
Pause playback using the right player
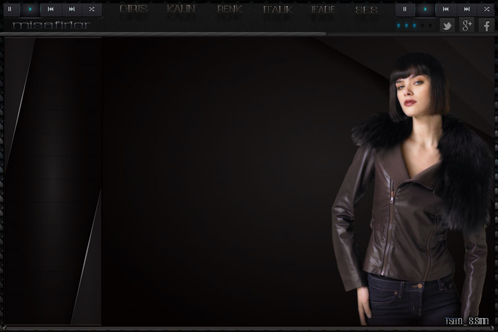pyautogui.click(x=405, y=9)
